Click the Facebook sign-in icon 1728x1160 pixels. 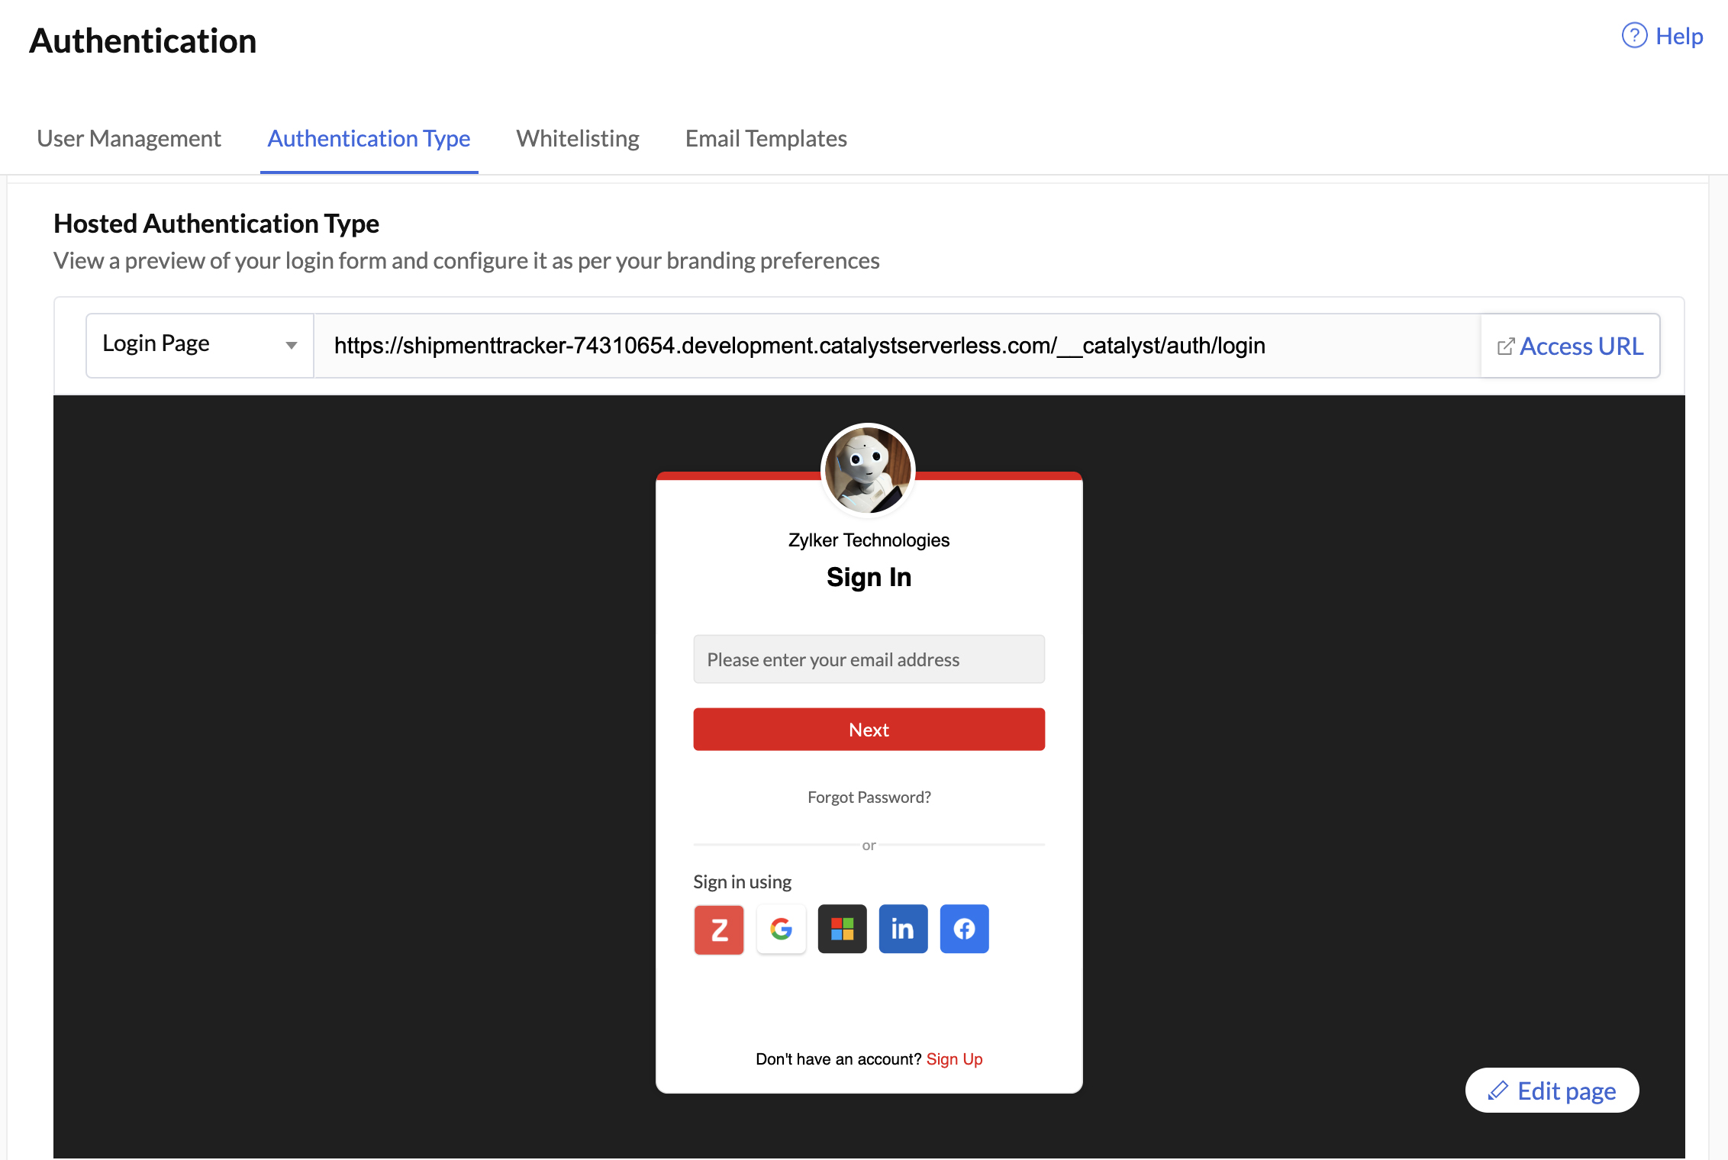point(964,928)
